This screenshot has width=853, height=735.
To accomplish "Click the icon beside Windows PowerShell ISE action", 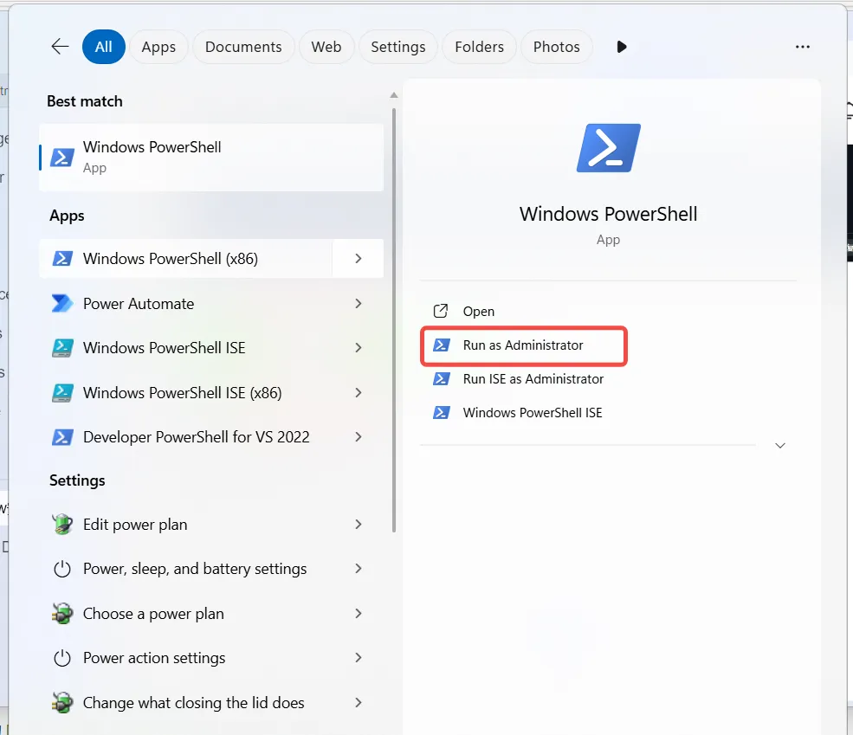I will [441, 413].
